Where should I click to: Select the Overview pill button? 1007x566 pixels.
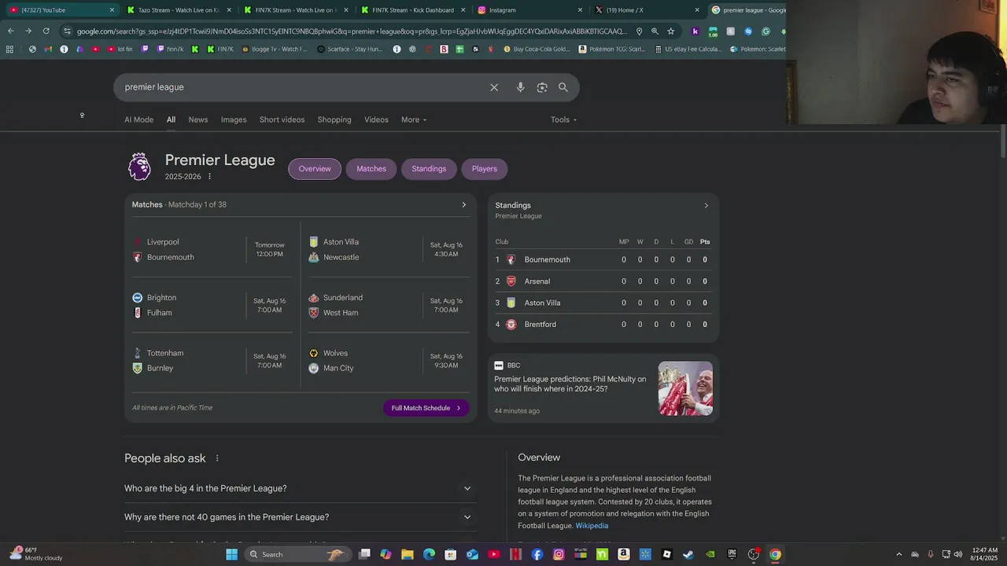315,168
